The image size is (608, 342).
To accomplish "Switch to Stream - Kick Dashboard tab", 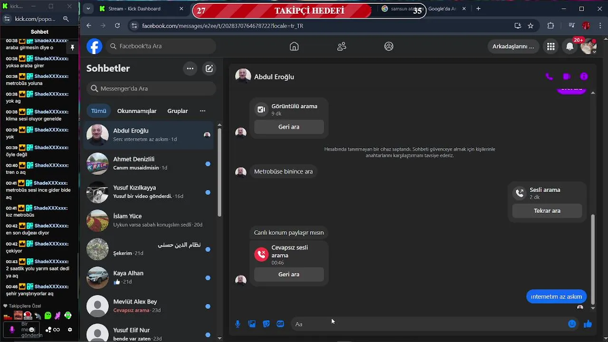I will [x=134, y=9].
